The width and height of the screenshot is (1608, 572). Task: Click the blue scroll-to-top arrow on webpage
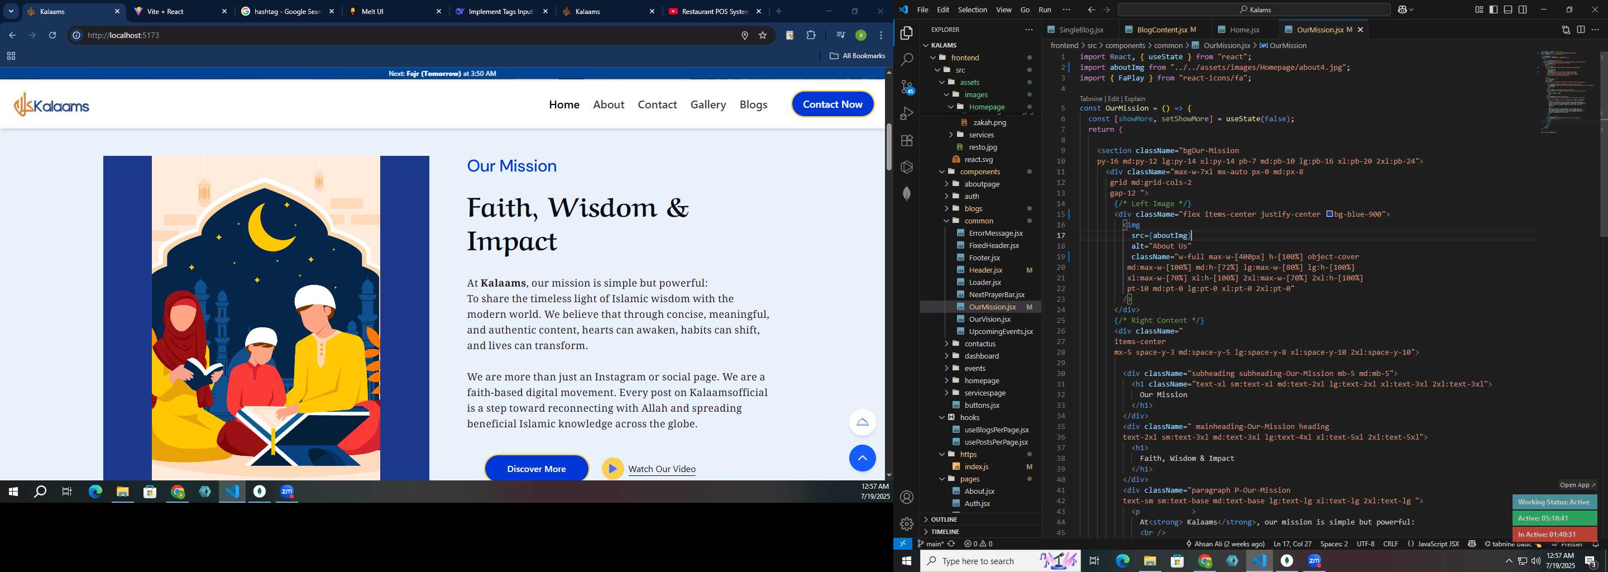[862, 459]
